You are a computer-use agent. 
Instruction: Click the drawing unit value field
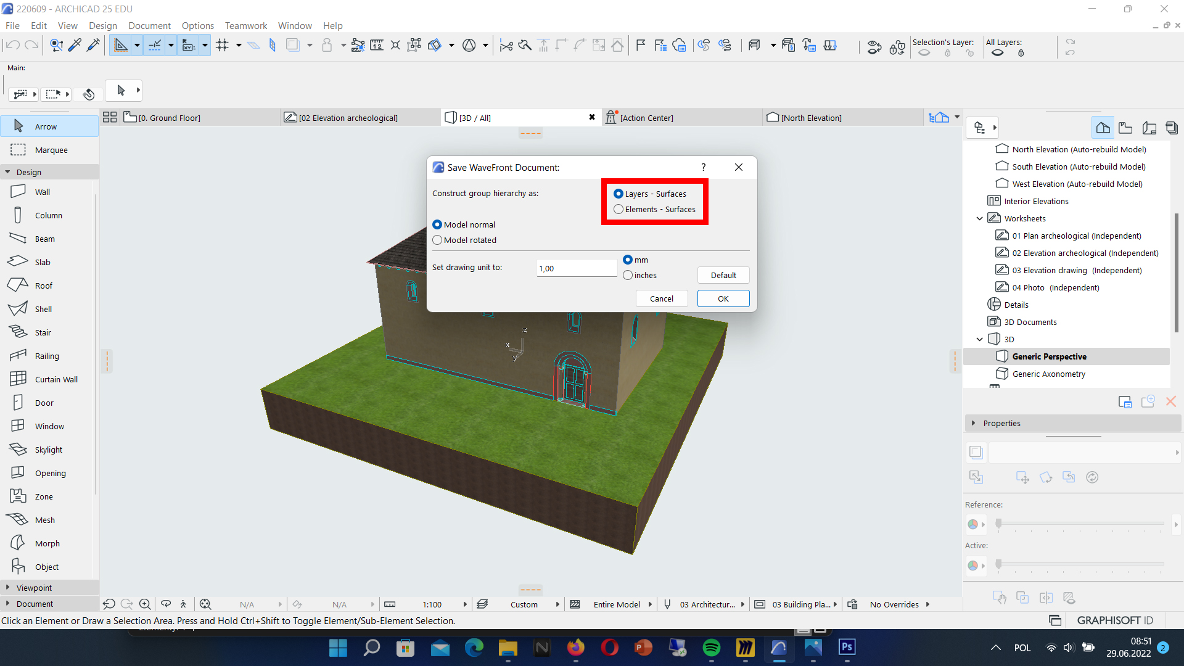click(x=577, y=268)
